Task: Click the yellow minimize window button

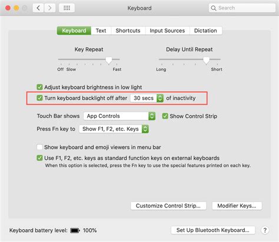Action: click(16, 8)
